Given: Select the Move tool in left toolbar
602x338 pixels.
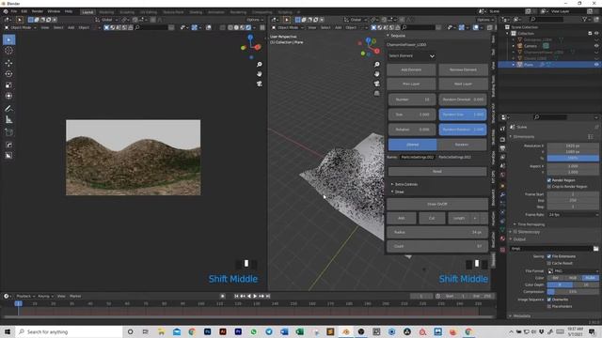Looking at the screenshot, I should point(8,63).
